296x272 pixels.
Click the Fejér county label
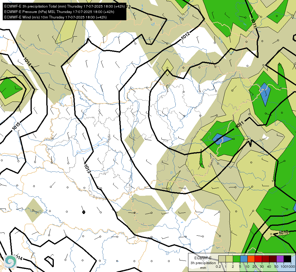(109, 139)
